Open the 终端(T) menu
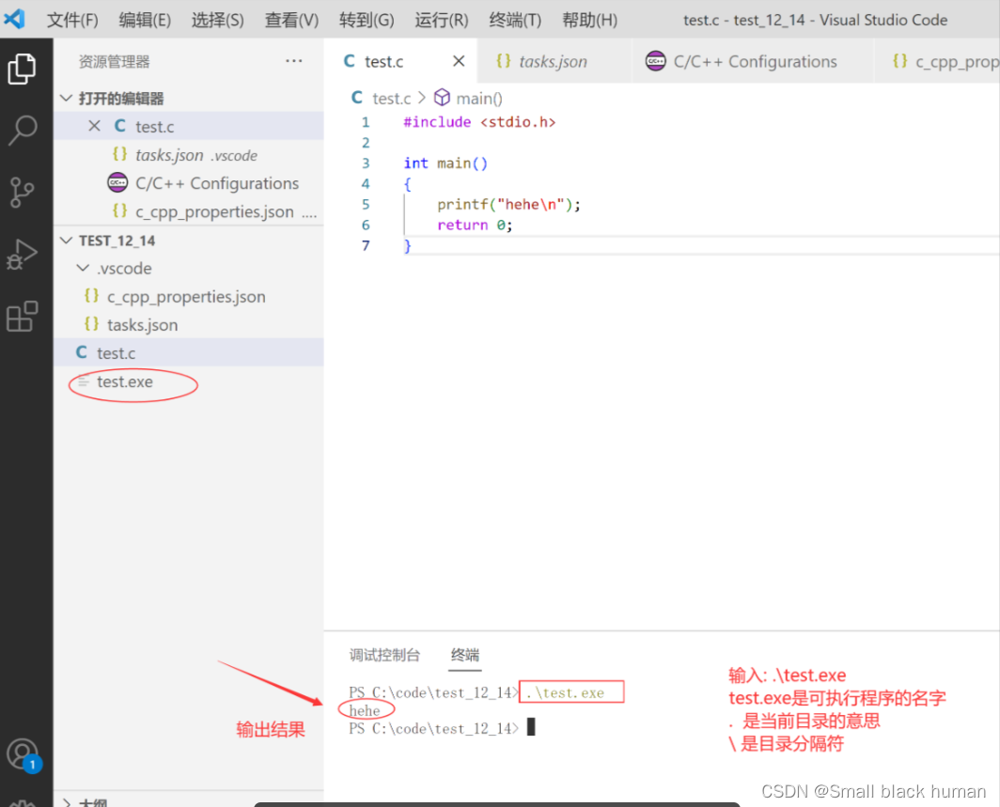 [x=515, y=20]
